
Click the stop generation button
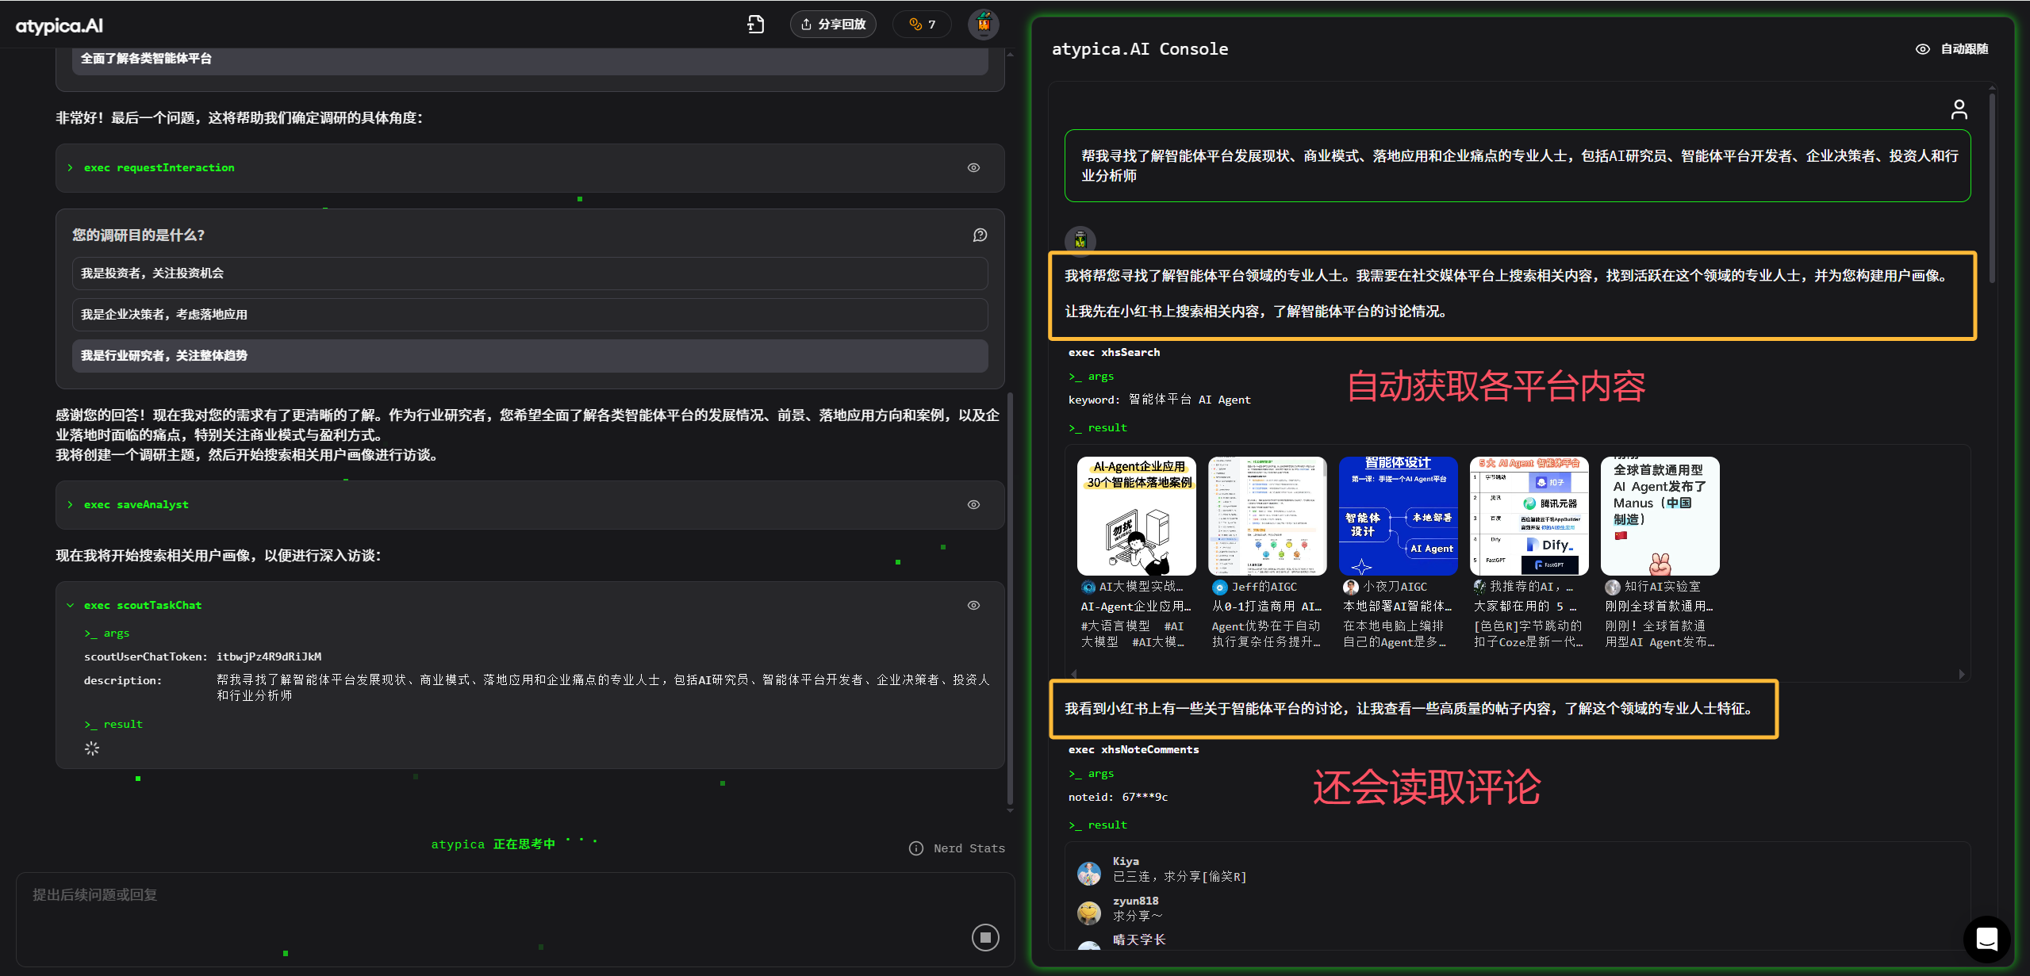pyautogui.click(x=984, y=937)
